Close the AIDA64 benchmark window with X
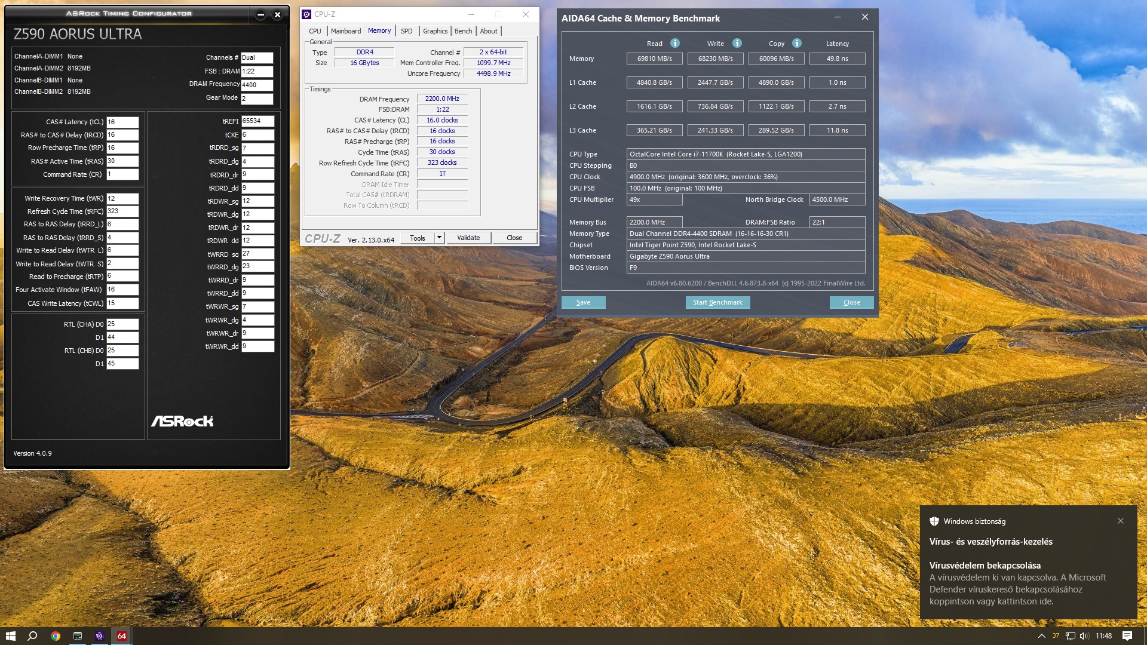Viewport: 1147px width, 645px height. click(864, 17)
